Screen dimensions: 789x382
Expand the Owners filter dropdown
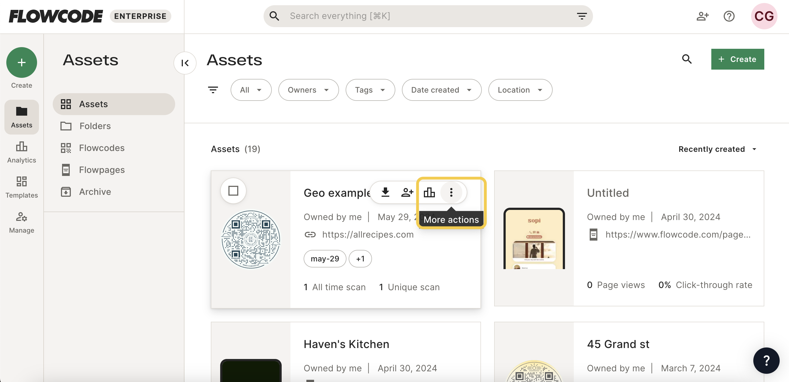(308, 90)
